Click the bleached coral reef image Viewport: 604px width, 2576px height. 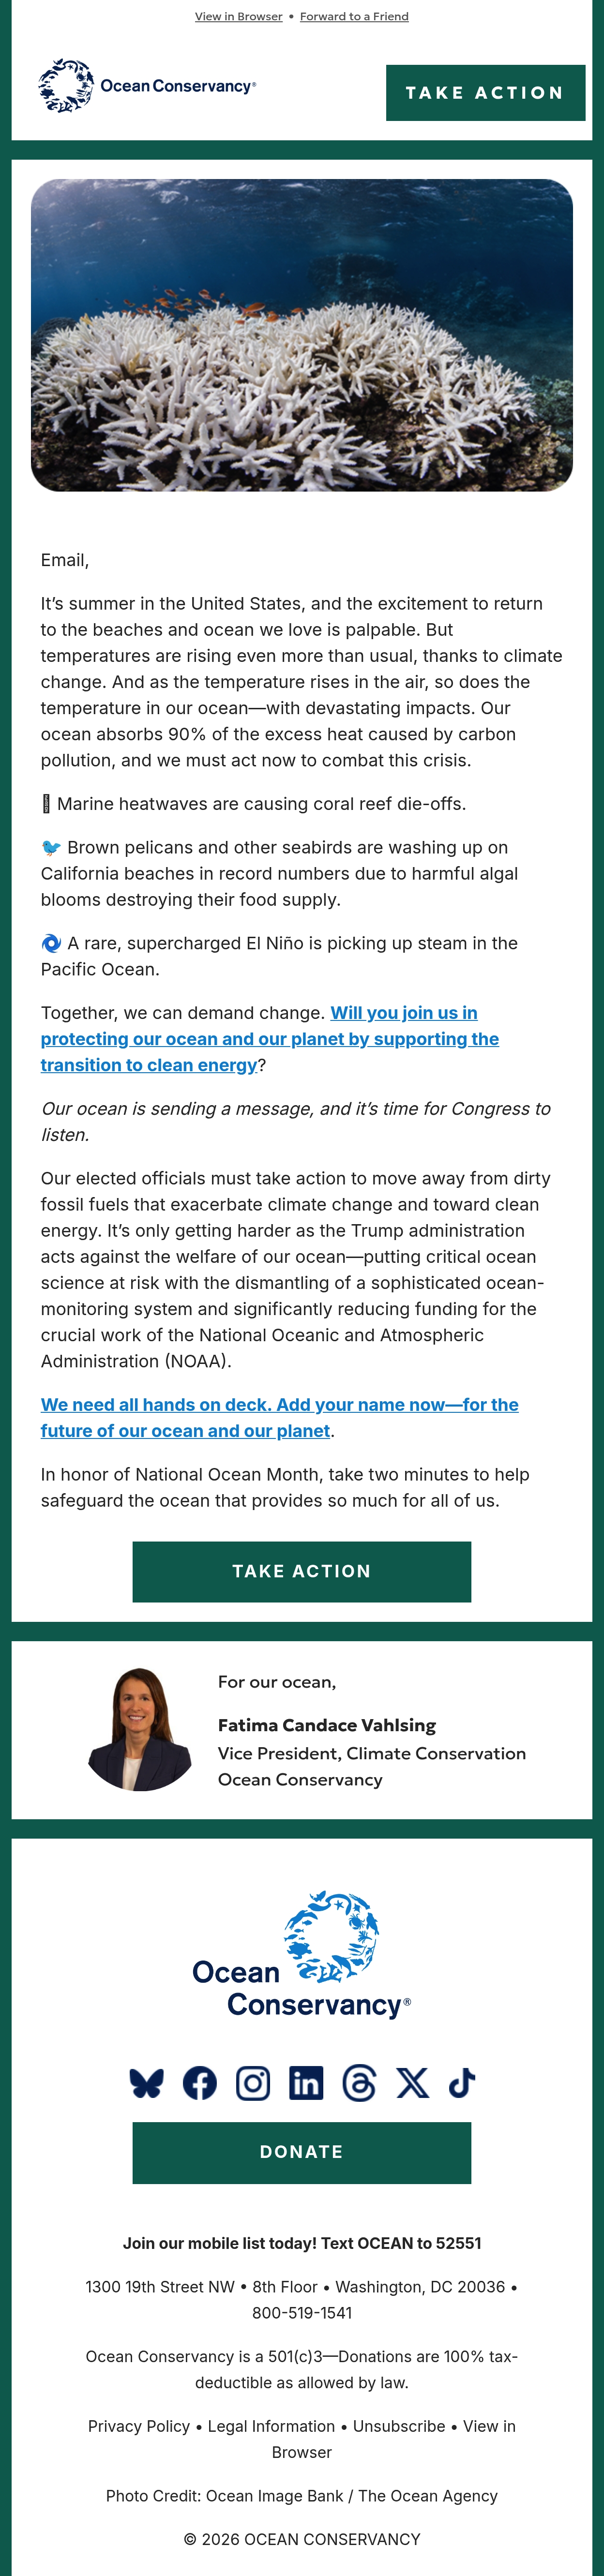click(301, 335)
